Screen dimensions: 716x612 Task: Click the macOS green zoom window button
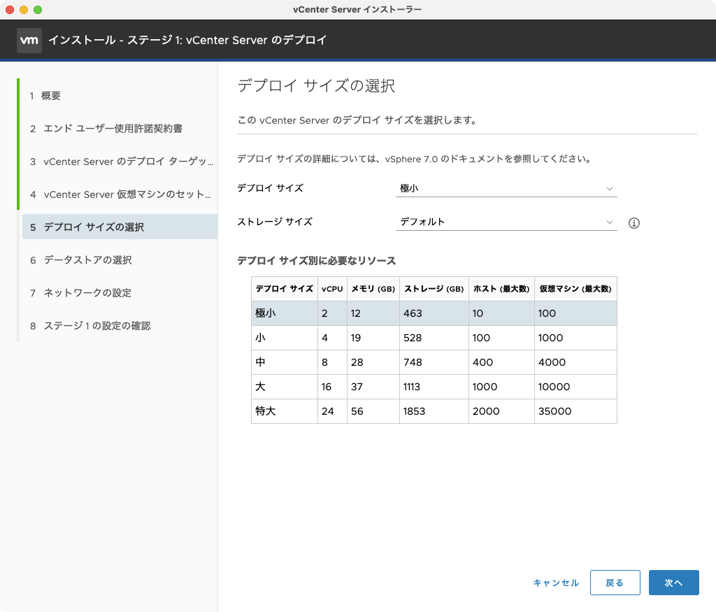click(x=38, y=10)
